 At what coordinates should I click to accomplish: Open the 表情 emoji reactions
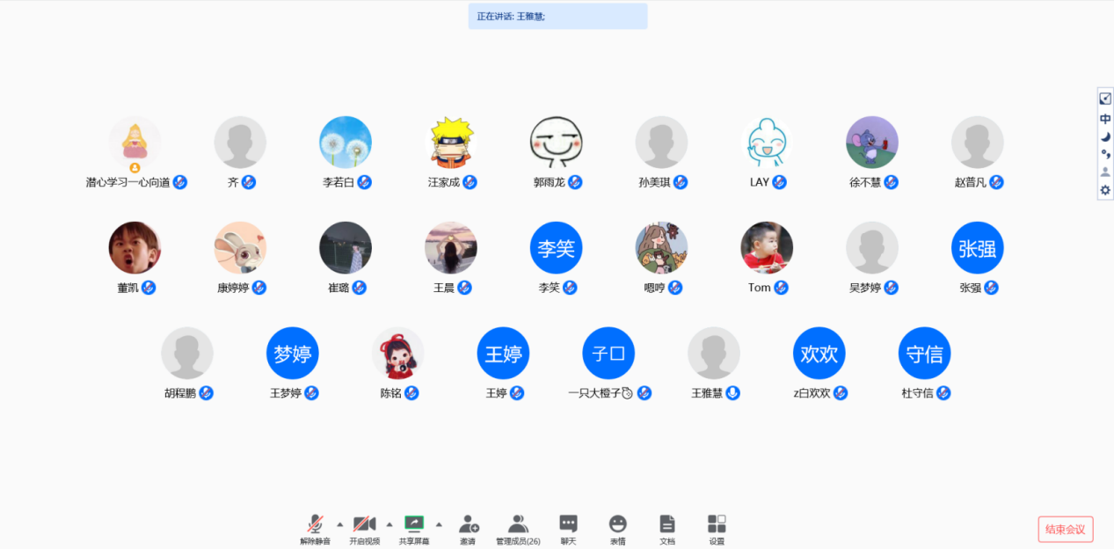click(x=618, y=525)
